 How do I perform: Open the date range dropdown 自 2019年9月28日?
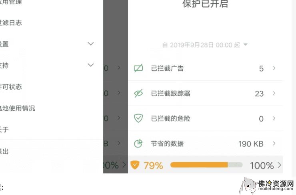[x=205, y=45]
